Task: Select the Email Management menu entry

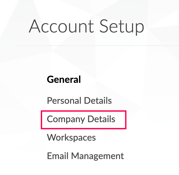Action: 85,156
